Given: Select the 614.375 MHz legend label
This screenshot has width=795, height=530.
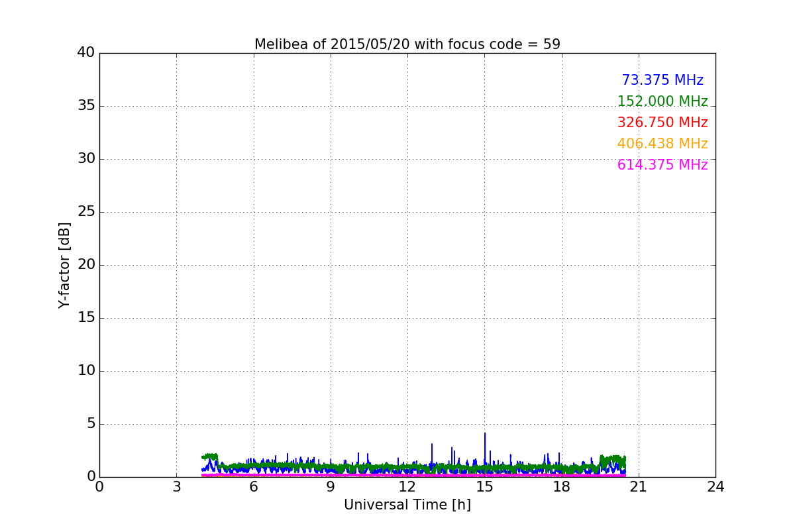Looking at the screenshot, I should 662,165.
